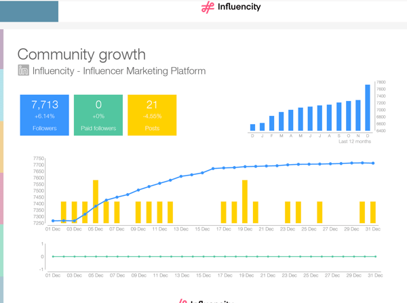Click the purple strip in the left sidebar

[2, 49]
